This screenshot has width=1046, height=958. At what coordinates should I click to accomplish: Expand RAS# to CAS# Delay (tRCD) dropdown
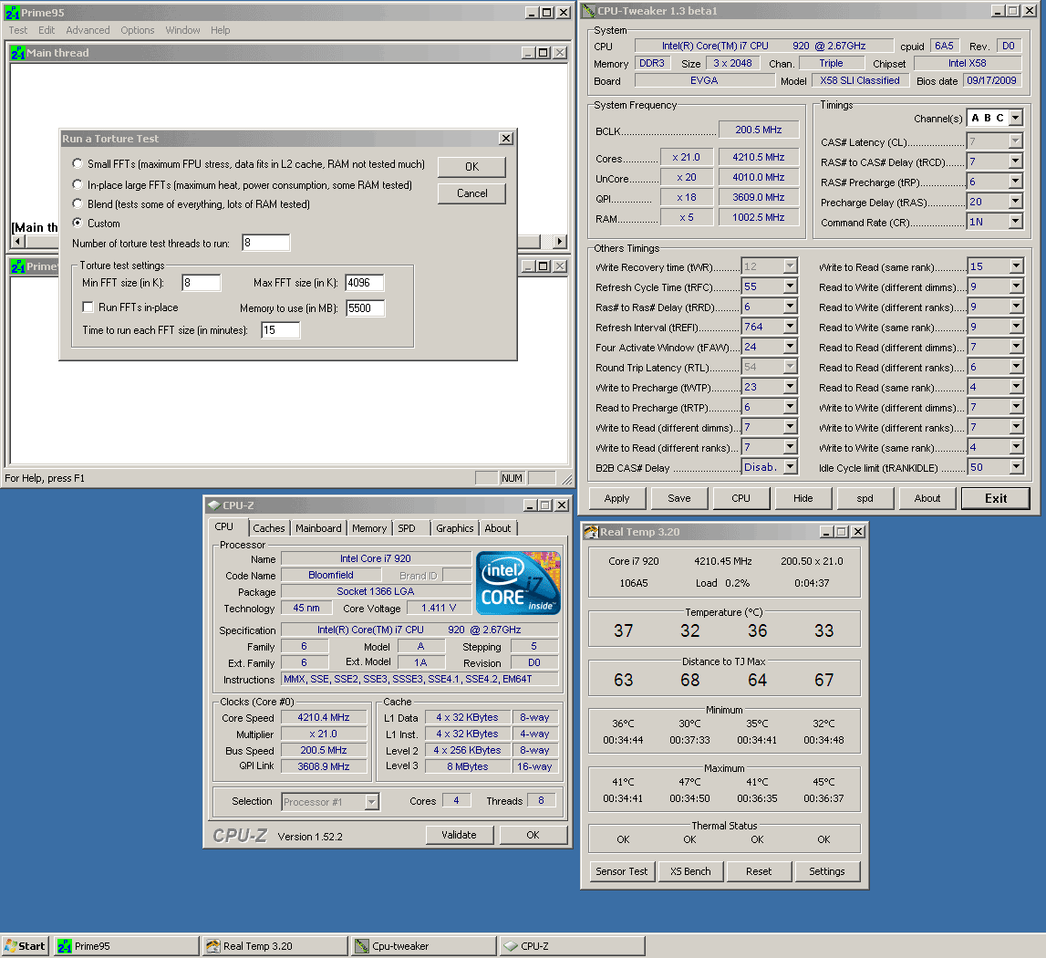[1015, 161]
